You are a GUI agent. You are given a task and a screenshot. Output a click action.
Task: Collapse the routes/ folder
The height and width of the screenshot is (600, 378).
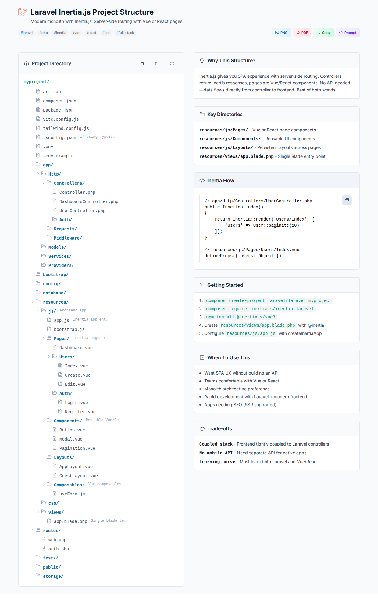tap(33, 530)
